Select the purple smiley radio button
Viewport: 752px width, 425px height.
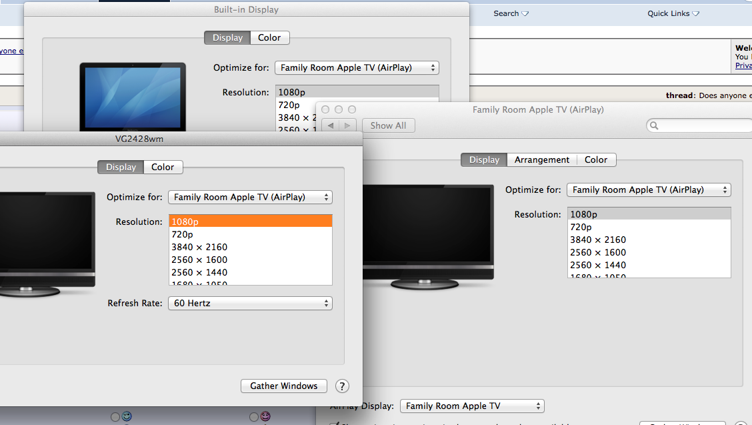[x=254, y=417]
